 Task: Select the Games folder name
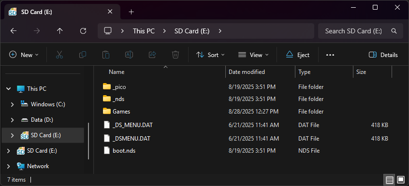(x=121, y=112)
